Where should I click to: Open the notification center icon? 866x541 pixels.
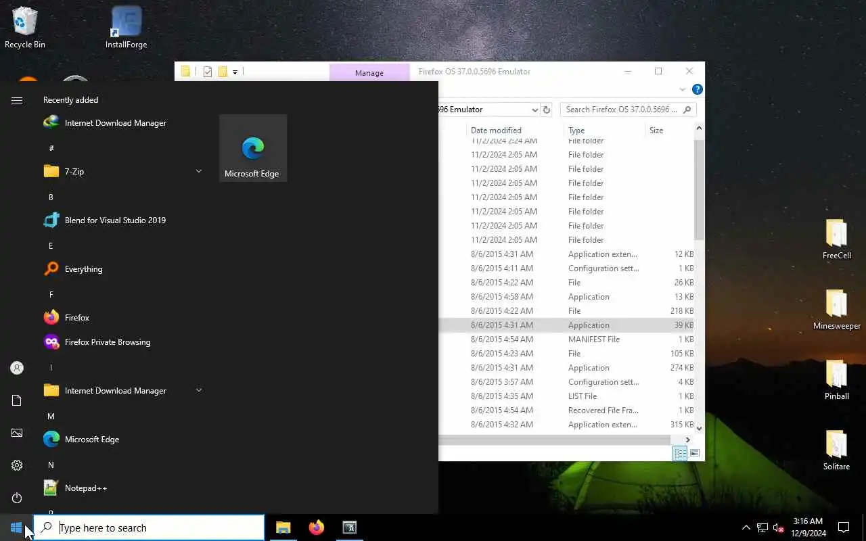[844, 527]
